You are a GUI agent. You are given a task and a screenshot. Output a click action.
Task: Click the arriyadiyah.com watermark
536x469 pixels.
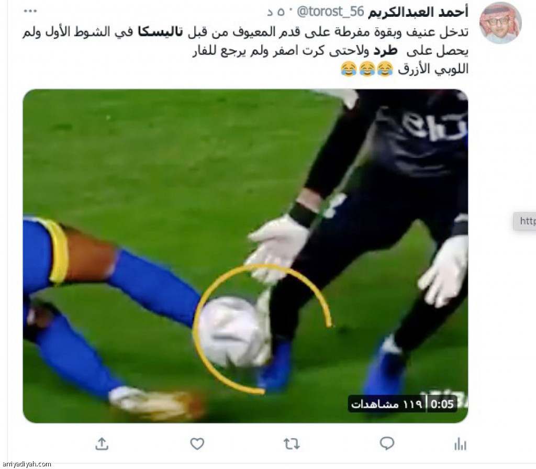click(26, 464)
